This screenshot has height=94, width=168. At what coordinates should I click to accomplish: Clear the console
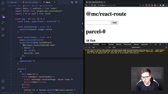click(x=90, y=48)
